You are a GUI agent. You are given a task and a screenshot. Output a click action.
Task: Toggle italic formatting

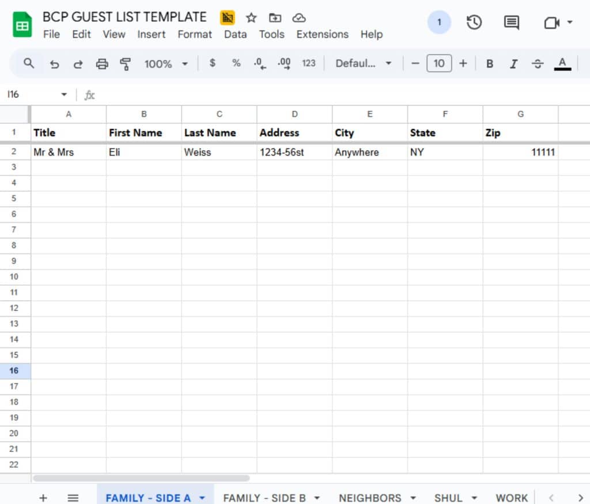click(x=513, y=64)
